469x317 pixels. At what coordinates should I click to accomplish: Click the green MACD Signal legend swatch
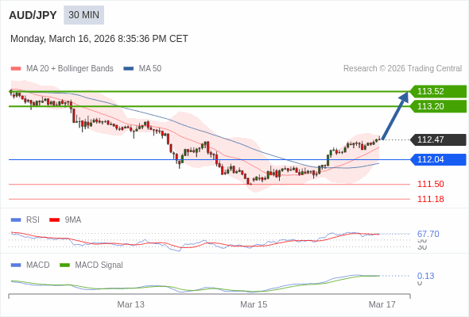tap(64, 265)
